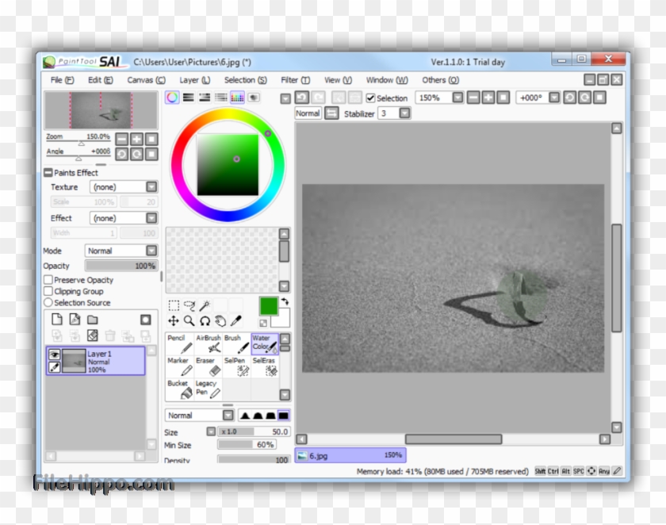The width and height of the screenshot is (666, 525).
Task: Enable Clipping Group option
Action: [x=47, y=291]
